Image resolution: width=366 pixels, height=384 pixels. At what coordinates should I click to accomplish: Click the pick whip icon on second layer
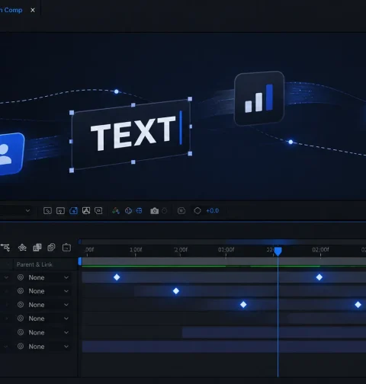(x=21, y=291)
